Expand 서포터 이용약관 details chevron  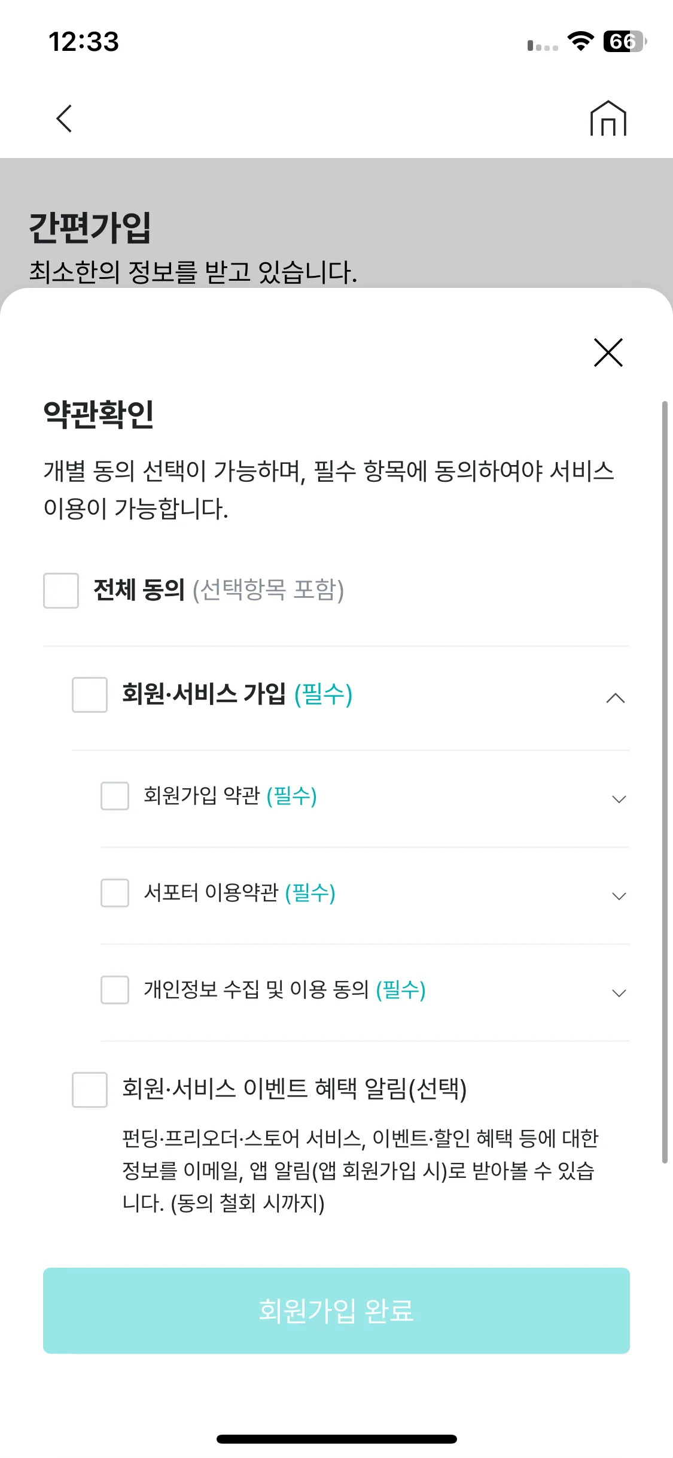(619, 896)
